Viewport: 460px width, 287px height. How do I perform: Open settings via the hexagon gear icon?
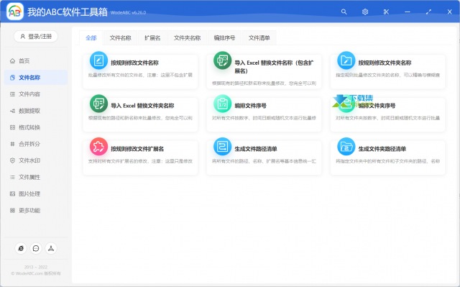[365, 12]
